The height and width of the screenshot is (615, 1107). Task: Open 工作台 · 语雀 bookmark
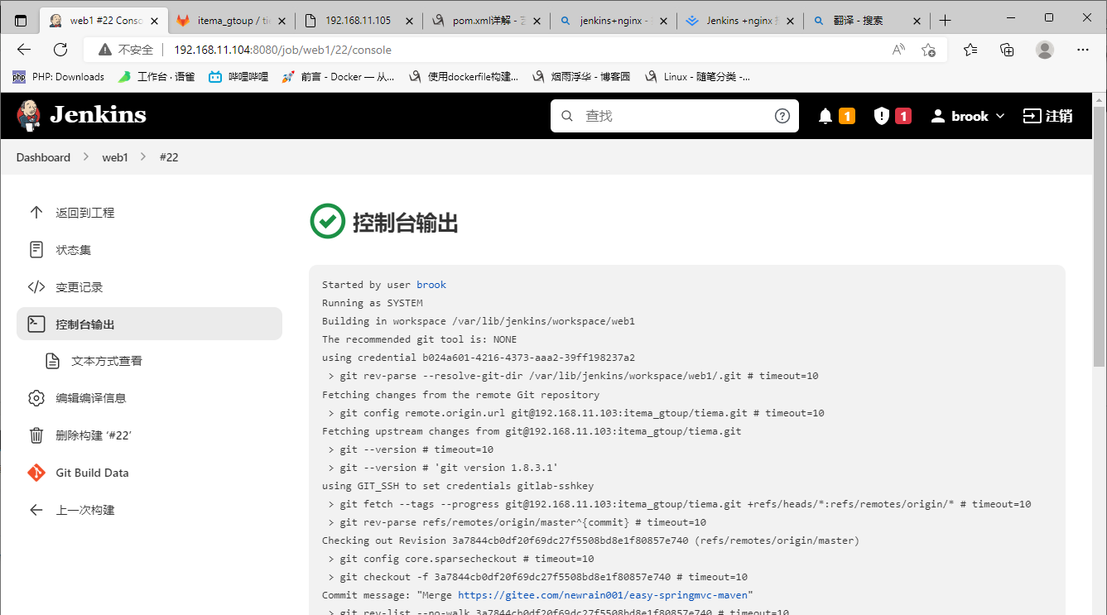pos(156,77)
